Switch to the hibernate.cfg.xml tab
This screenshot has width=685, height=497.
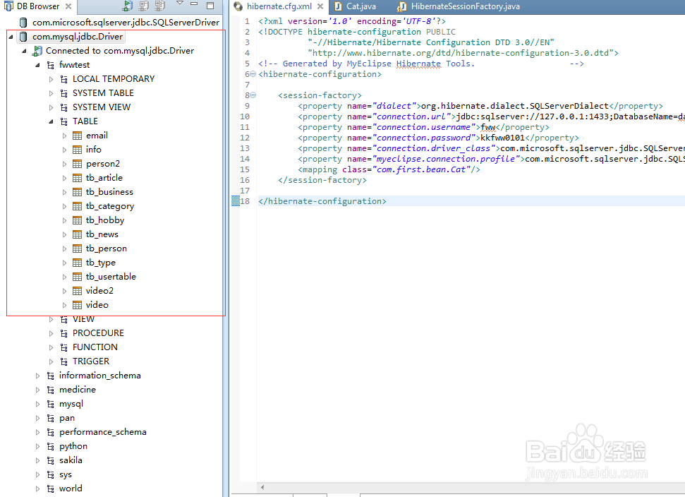point(279,6)
